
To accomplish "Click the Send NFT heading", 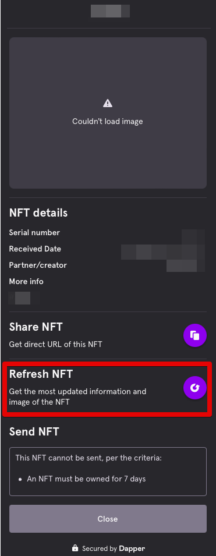I will tap(34, 431).
